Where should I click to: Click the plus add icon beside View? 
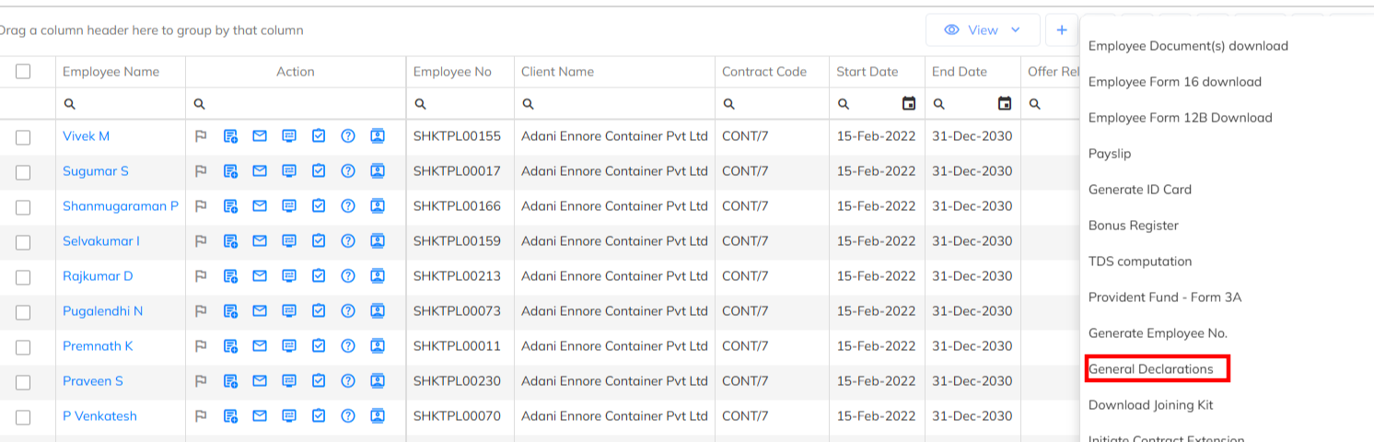(x=1062, y=30)
